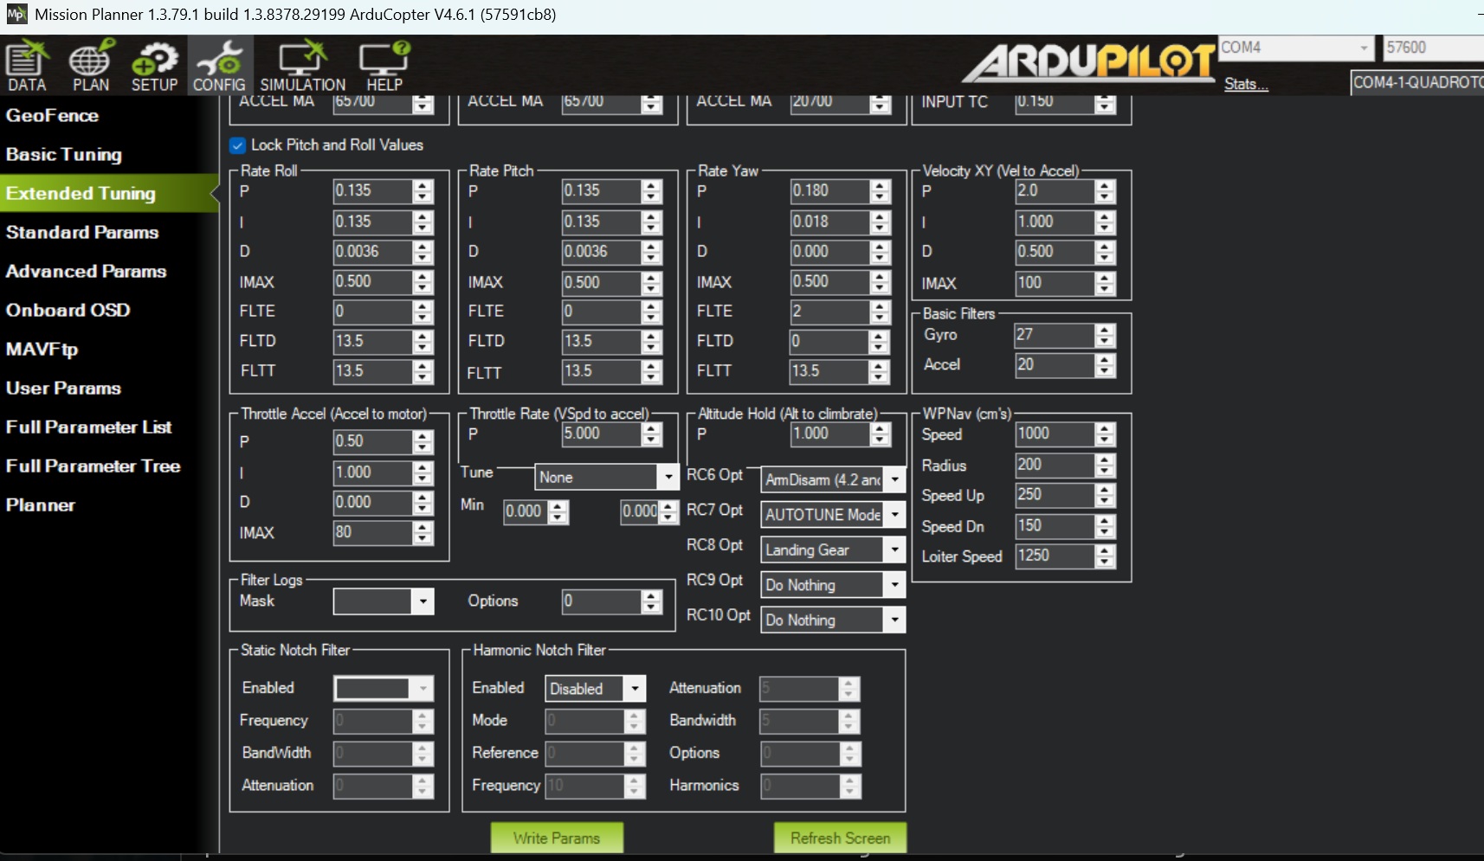The height and width of the screenshot is (861, 1484).
Task: Adjust Rate Pitch FLTD spinner arrows
Action: click(651, 342)
